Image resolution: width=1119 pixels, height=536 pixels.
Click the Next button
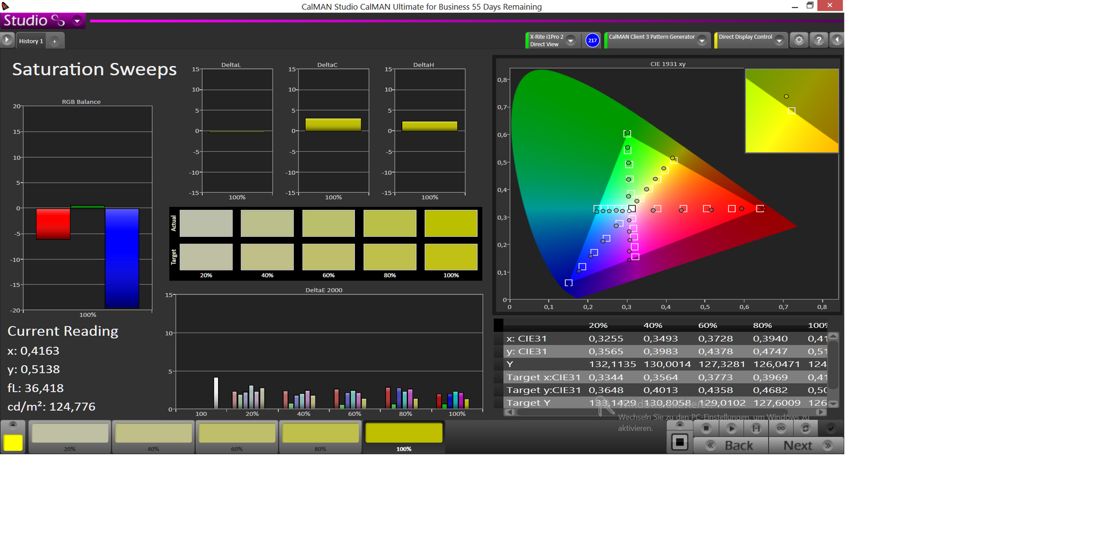(798, 446)
